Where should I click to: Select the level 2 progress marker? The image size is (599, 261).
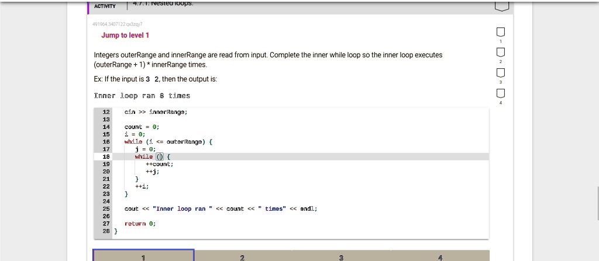500,53
